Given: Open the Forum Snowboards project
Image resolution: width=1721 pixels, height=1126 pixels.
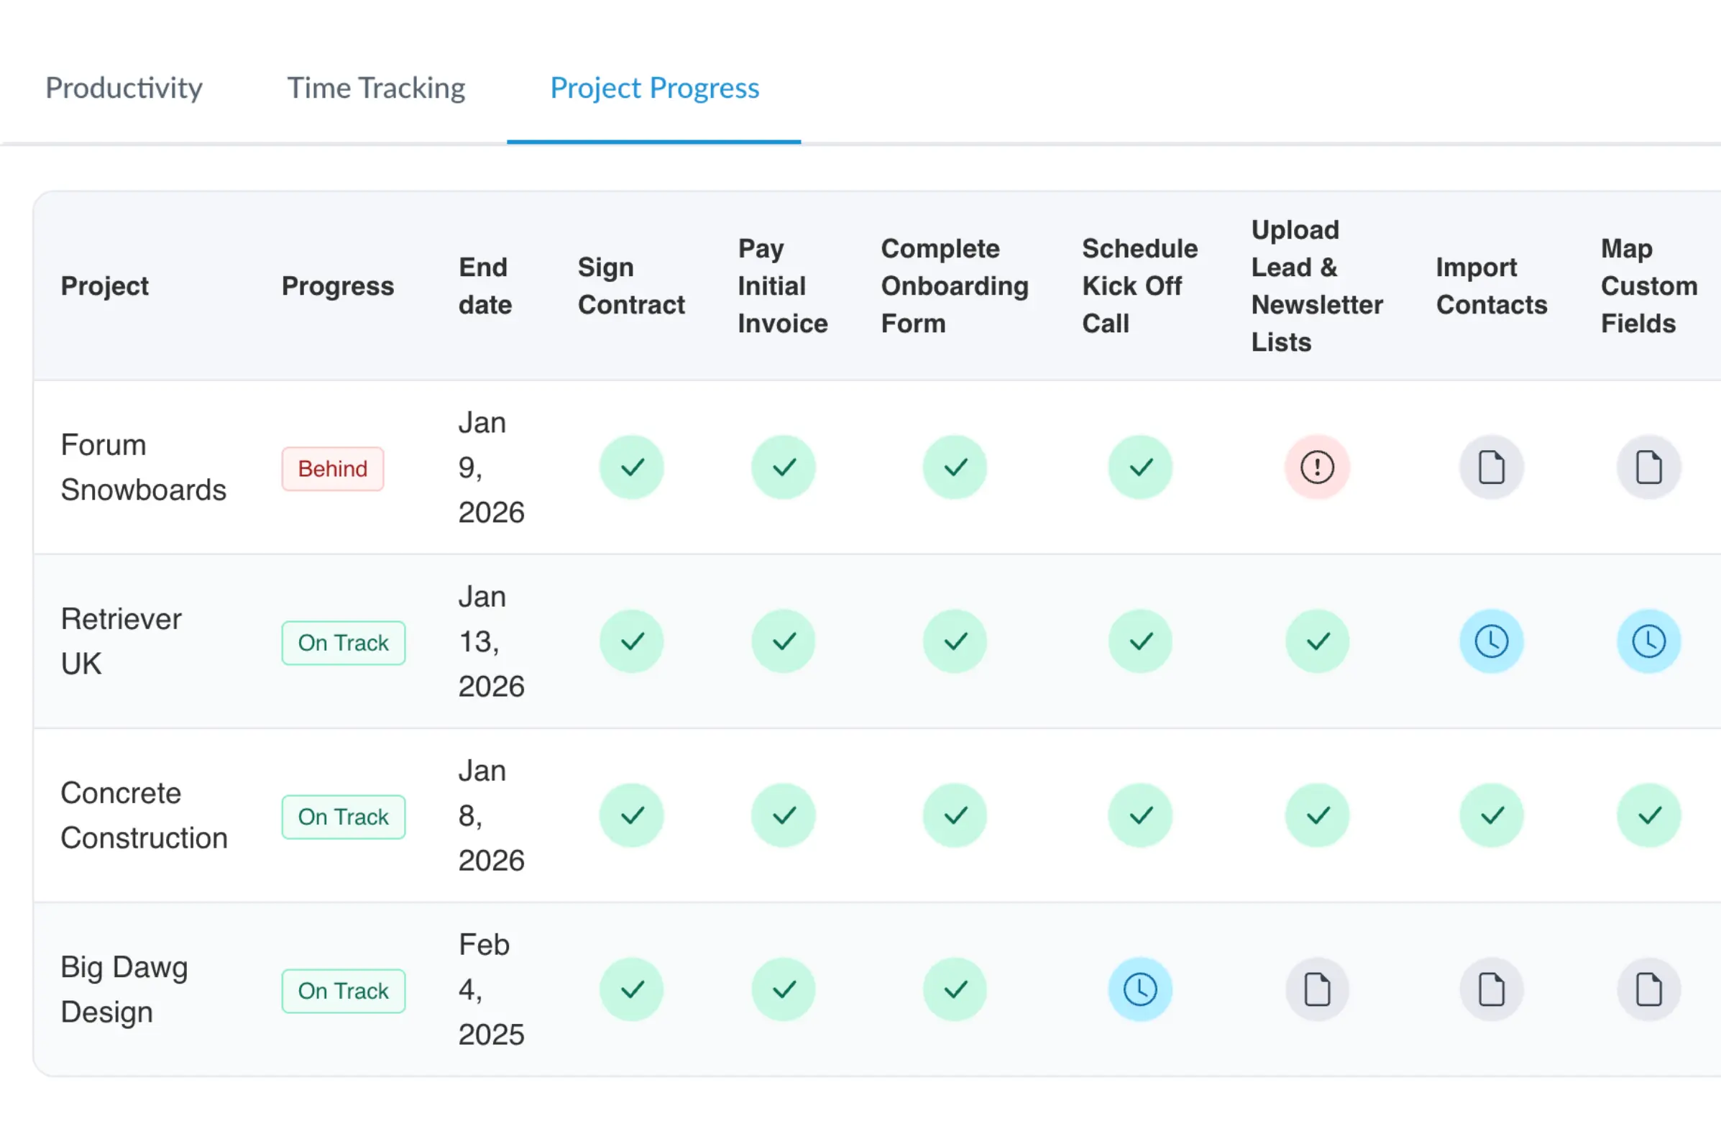Looking at the screenshot, I should [x=142, y=467].
